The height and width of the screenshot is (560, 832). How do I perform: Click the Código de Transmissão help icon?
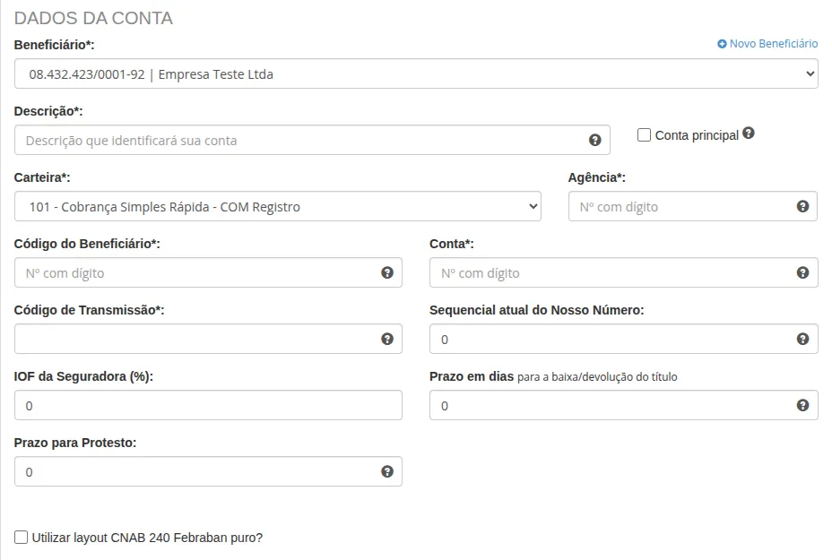coord(386,339)
